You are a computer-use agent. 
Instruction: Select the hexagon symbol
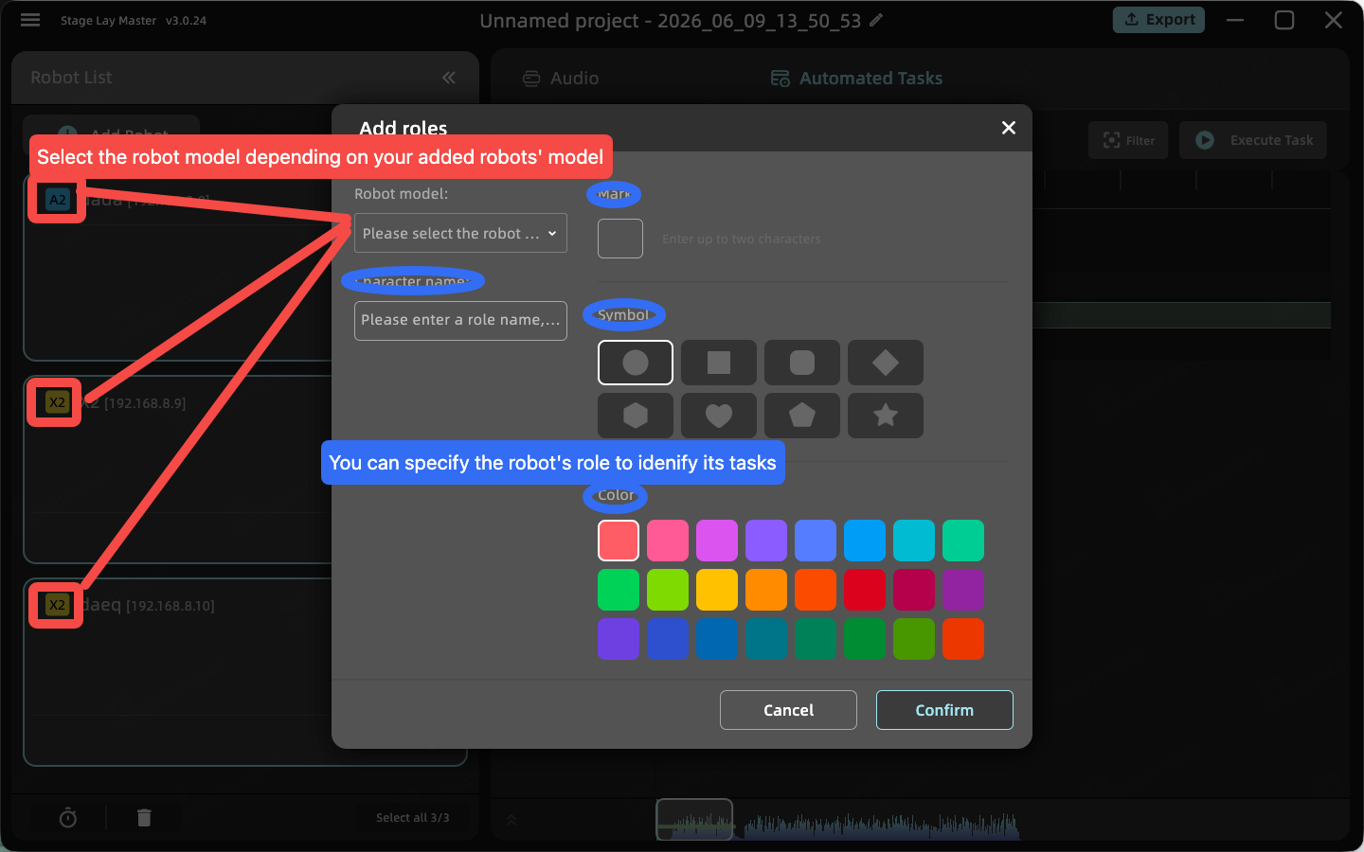636,416
